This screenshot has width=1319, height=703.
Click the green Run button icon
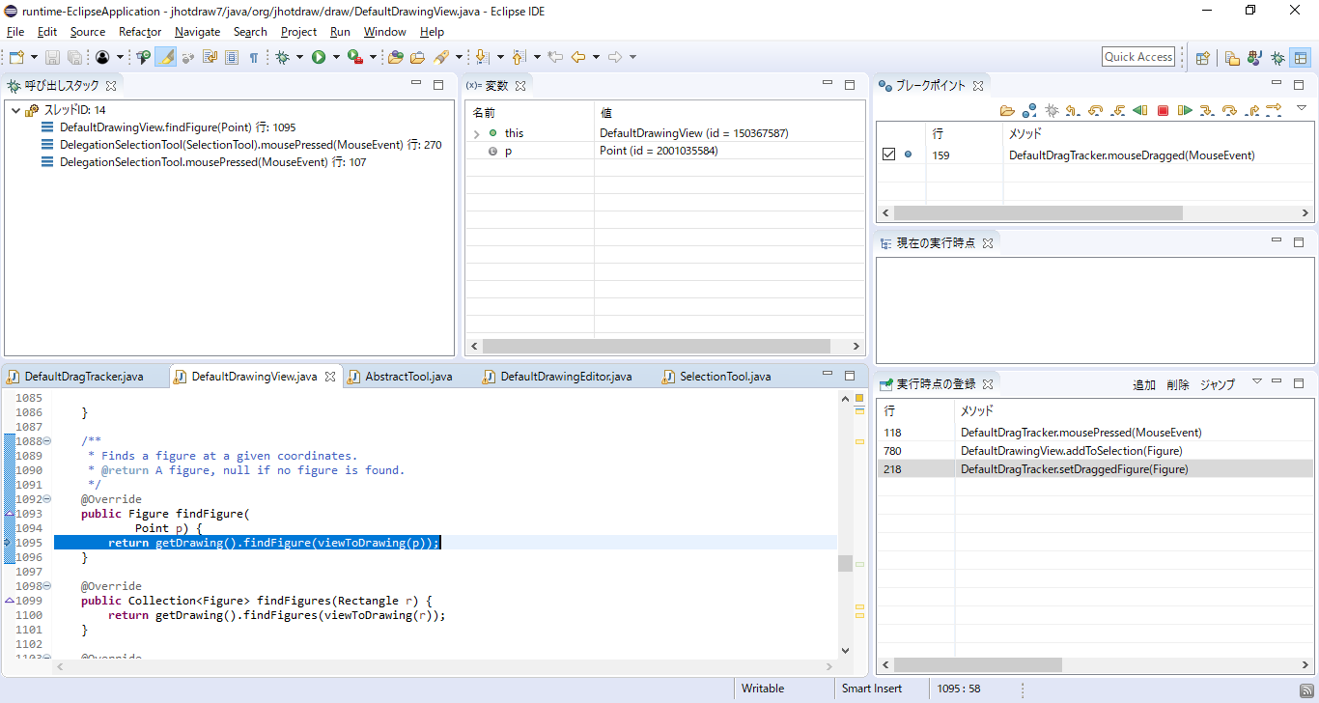point(319,57)
